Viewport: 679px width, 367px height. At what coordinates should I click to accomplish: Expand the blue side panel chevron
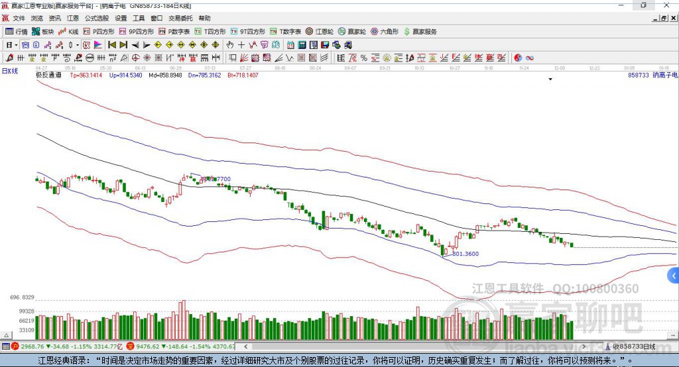pos(674,276)
